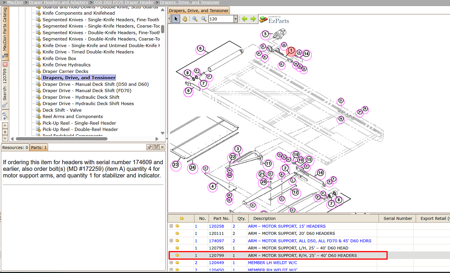Click the note icon in the table header
Screen dimensions: 450x273
pos(181,219)
